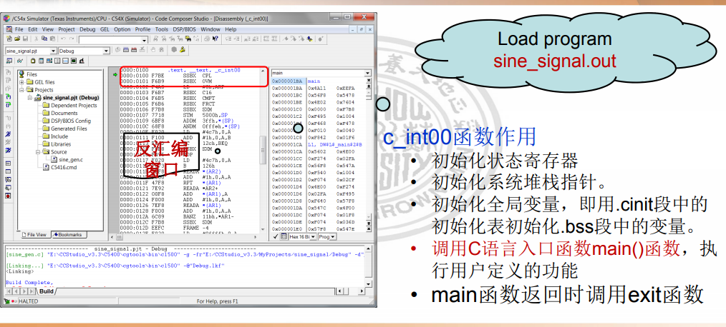The height and width of the screenshot is (327, 726).
Task: Click the context Help question-arrow icon
Action: point(216,39)
